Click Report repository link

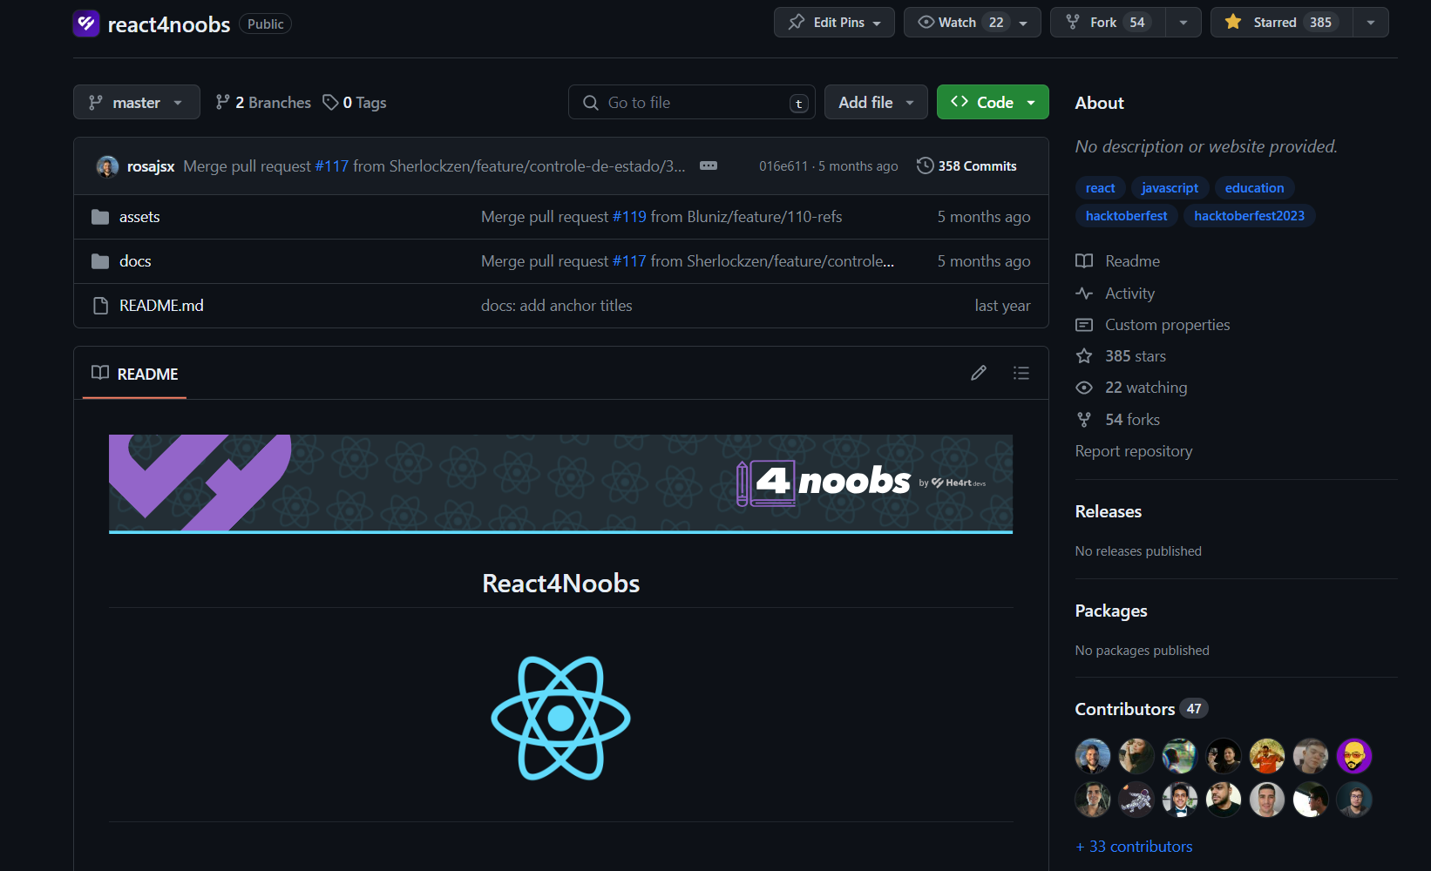(x=1134, y=451)
